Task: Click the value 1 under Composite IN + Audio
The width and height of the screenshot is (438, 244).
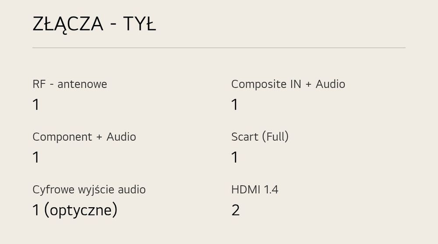Action: click(x=235, y=105)
